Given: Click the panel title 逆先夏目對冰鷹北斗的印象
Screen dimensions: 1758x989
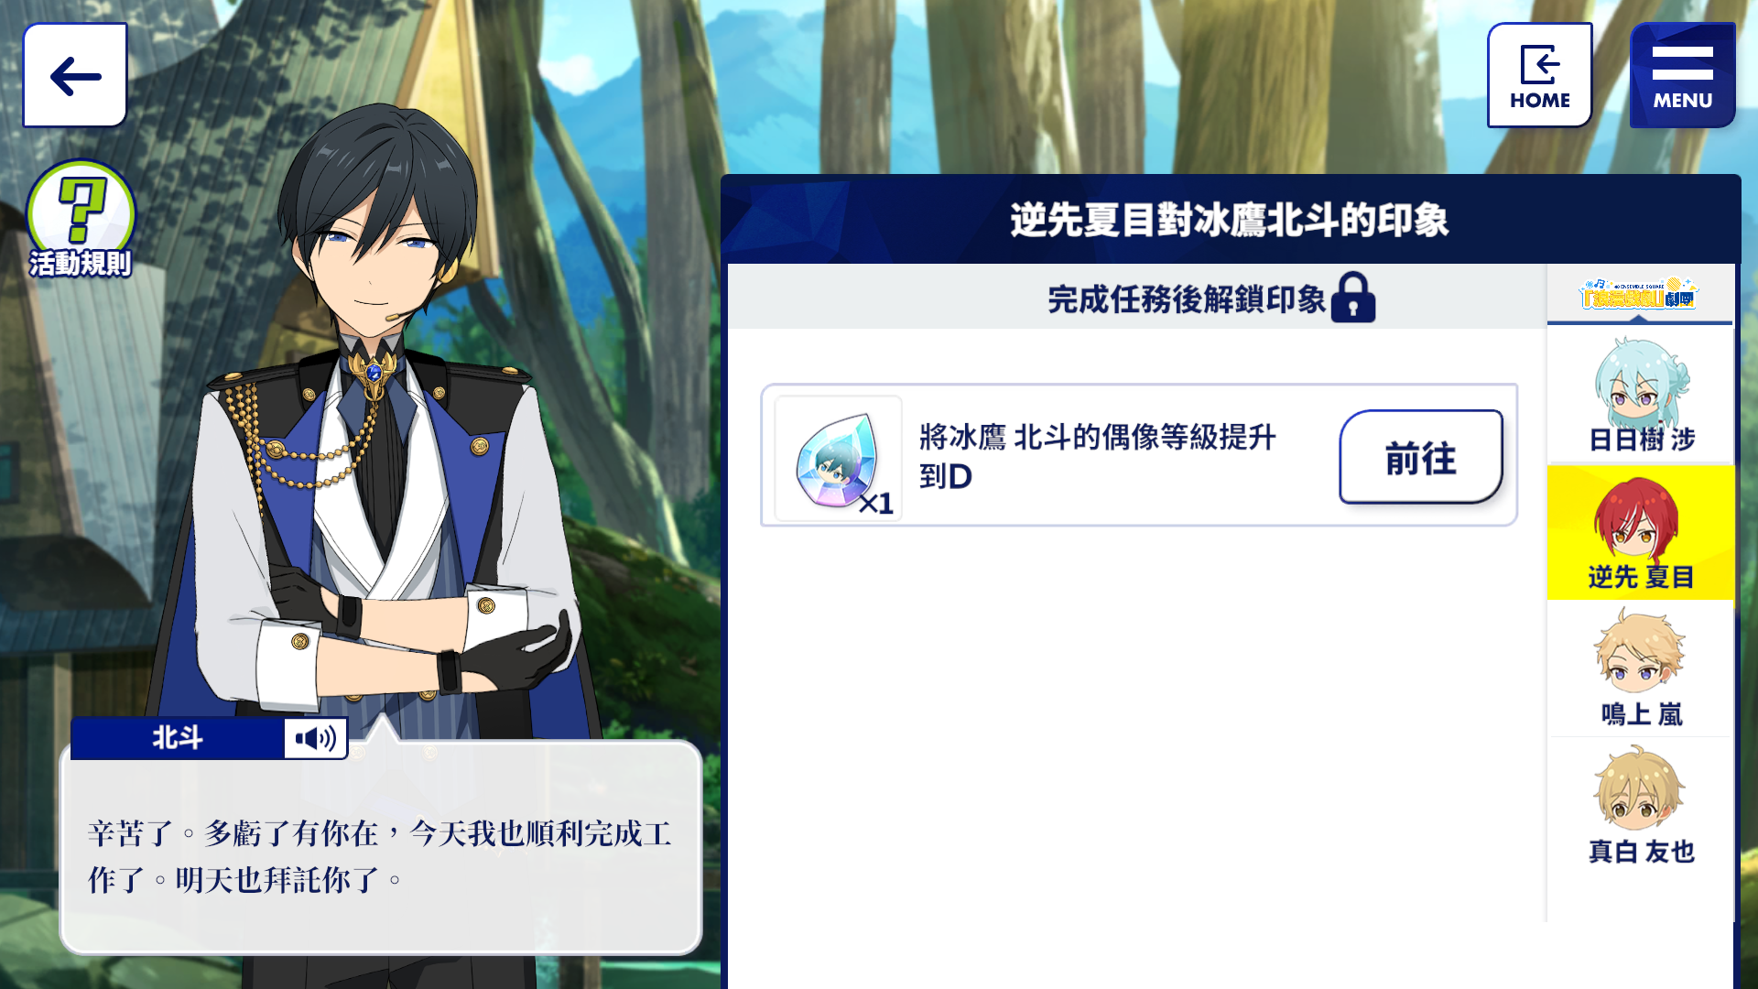Looking at the screenshot, I should point(1230,220).
